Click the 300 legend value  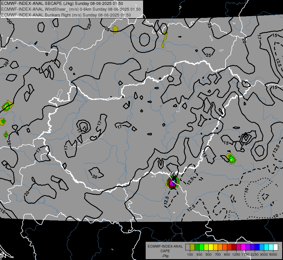click(199, 255)
